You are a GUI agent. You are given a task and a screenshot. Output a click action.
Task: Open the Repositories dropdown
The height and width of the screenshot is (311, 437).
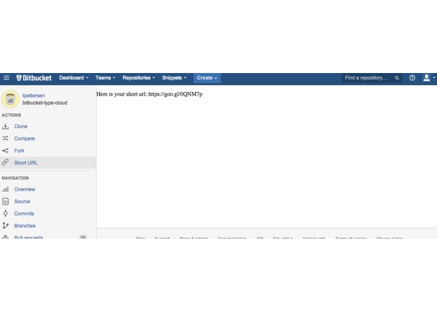coord(138,78)
